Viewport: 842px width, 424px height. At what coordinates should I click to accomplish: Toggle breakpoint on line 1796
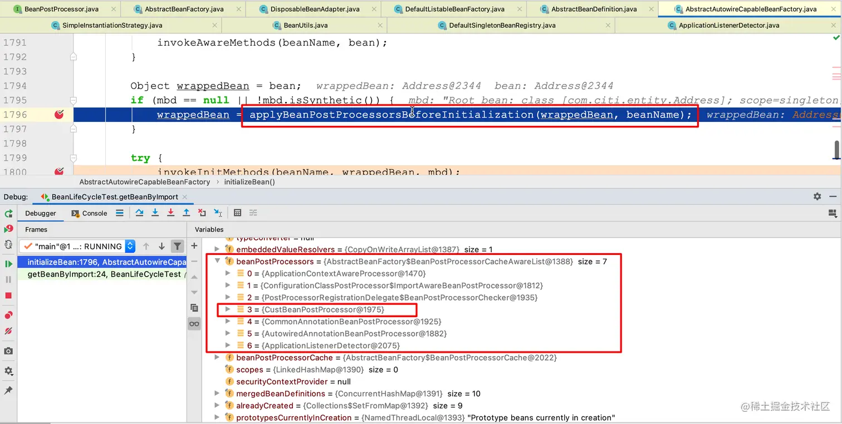[59, 114]
